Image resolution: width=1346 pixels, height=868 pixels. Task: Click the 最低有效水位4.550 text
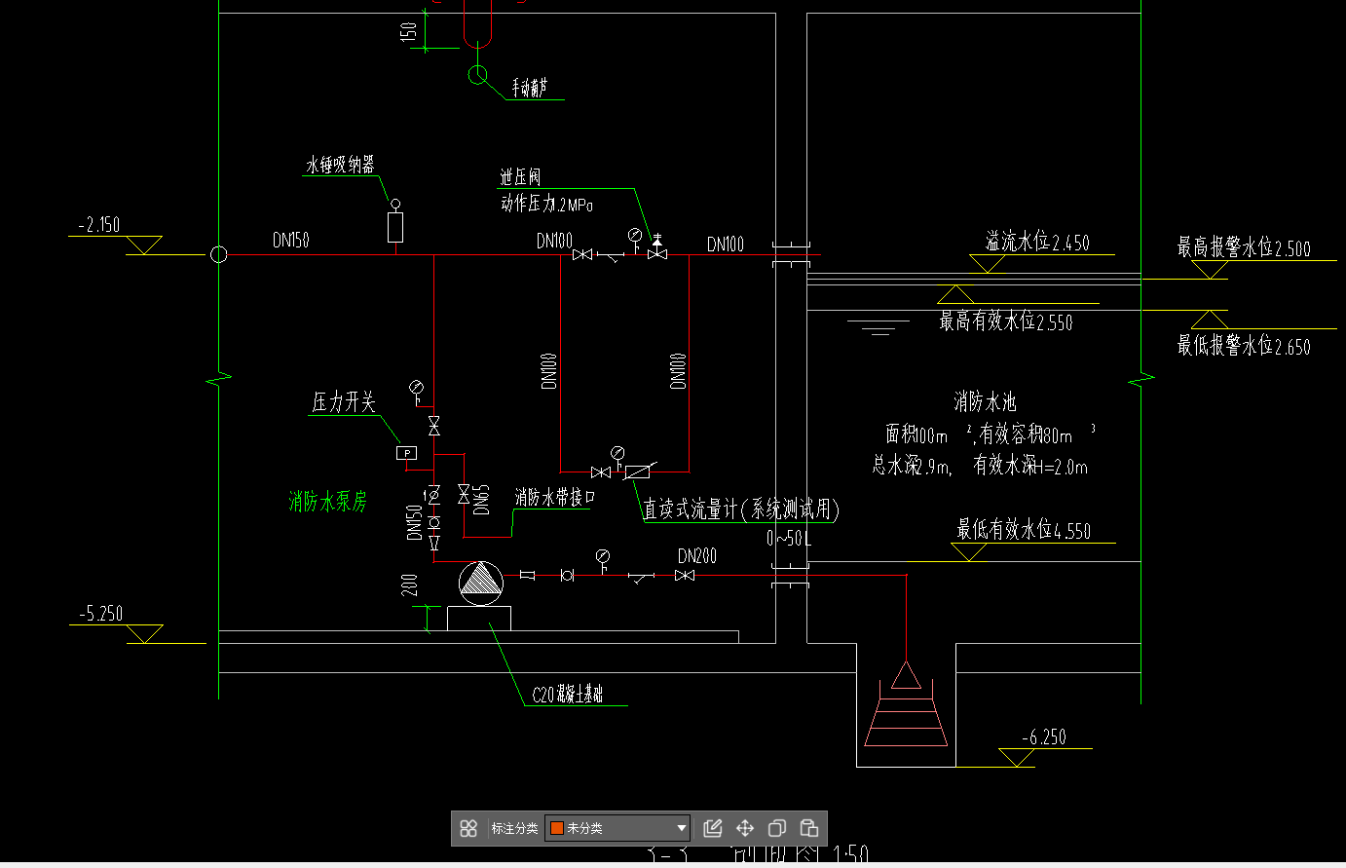(x=1024, y=530)
